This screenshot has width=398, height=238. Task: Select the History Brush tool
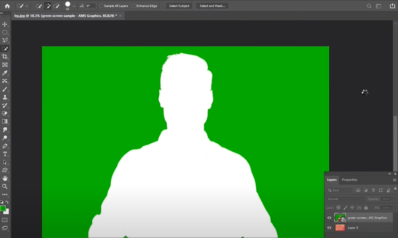pyautogui.click(x=5, y=105)
